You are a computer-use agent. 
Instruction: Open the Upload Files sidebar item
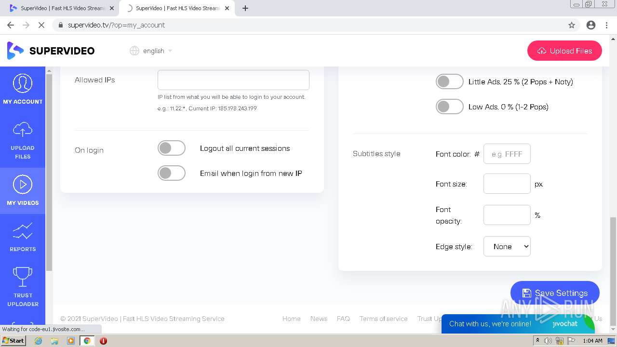[x=23, y=141]
